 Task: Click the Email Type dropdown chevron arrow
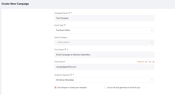click(152, 30)
